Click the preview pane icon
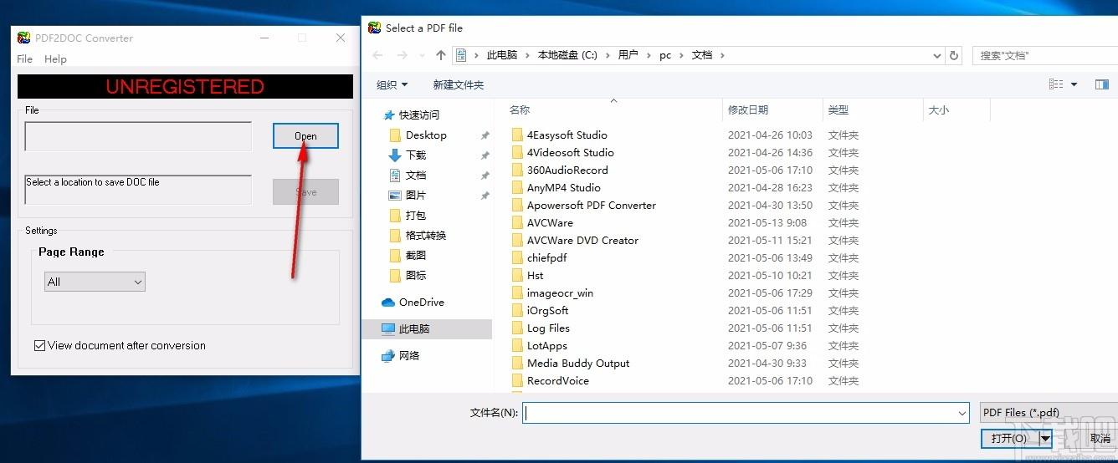Image resolution: width=1118 pixels, height=463 pixels. coord(1101,84)
